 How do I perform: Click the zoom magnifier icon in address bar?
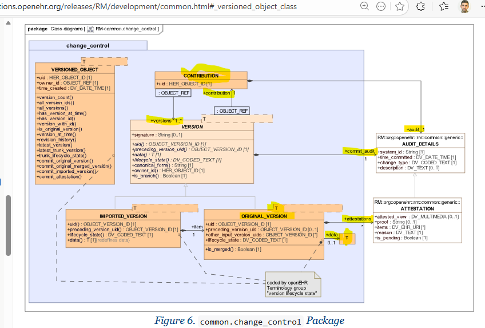pyautogui.click(x=364, y=6)
